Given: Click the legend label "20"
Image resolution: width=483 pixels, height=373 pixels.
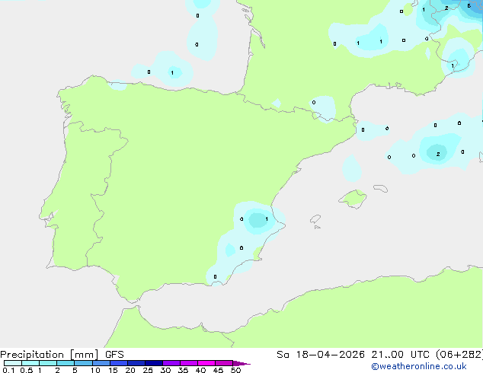Looking at the screenshot, I should point(130,370).
